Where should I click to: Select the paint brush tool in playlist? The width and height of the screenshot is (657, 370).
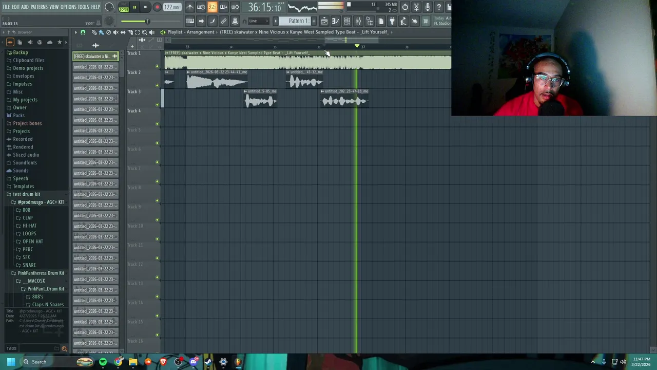tap(101, 32)
